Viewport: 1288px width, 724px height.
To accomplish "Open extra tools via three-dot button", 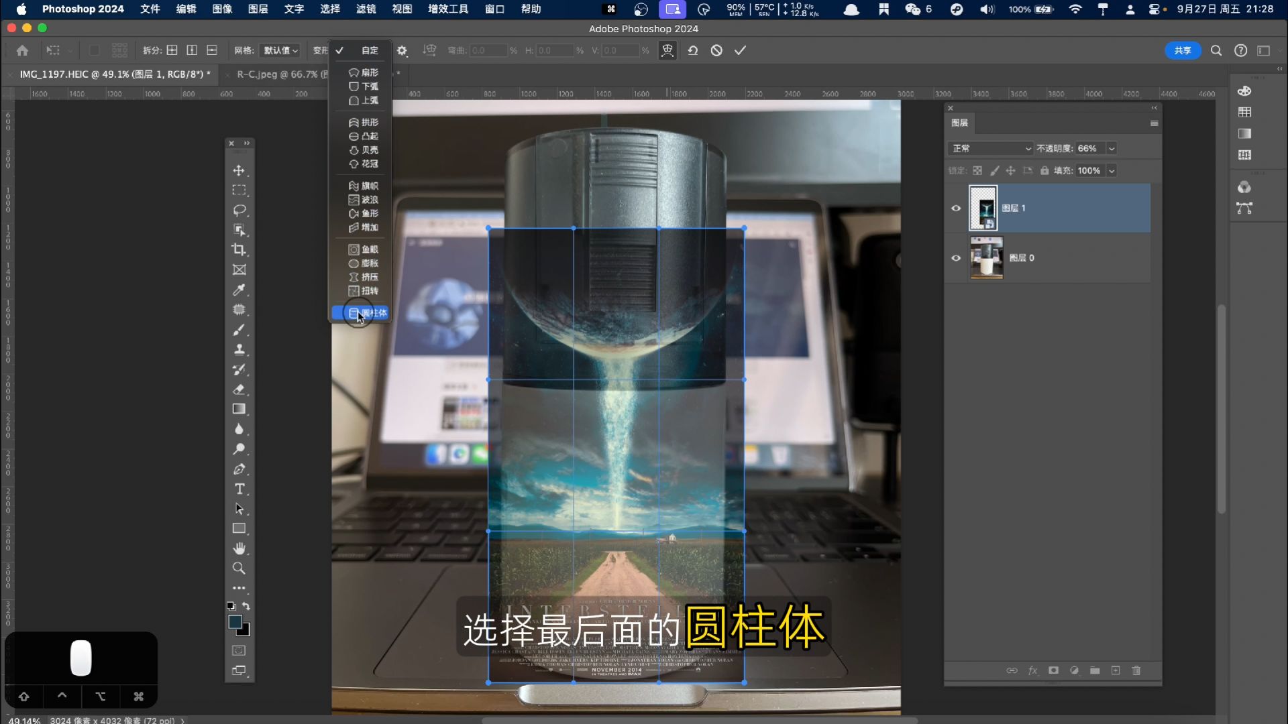I will click(x=239, y=588).
